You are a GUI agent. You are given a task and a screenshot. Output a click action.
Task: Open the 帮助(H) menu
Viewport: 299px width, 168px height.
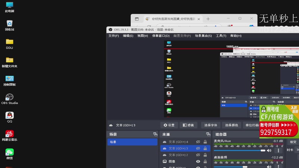(x=236, y=35)
